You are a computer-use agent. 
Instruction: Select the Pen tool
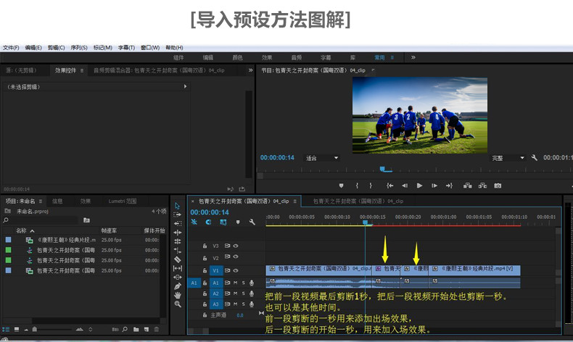coord(178,286)
